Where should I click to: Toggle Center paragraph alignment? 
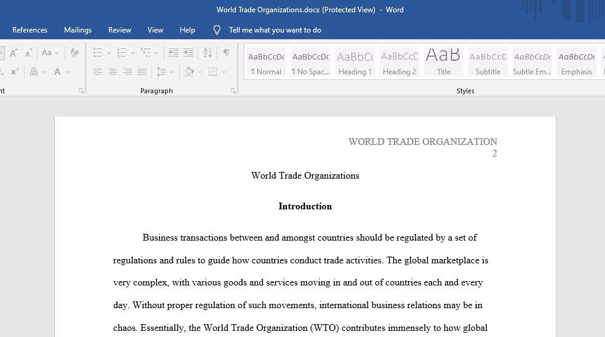[x=113, y=72]
